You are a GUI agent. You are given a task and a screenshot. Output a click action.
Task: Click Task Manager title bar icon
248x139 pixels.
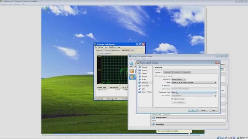click(x=95, y=44)
